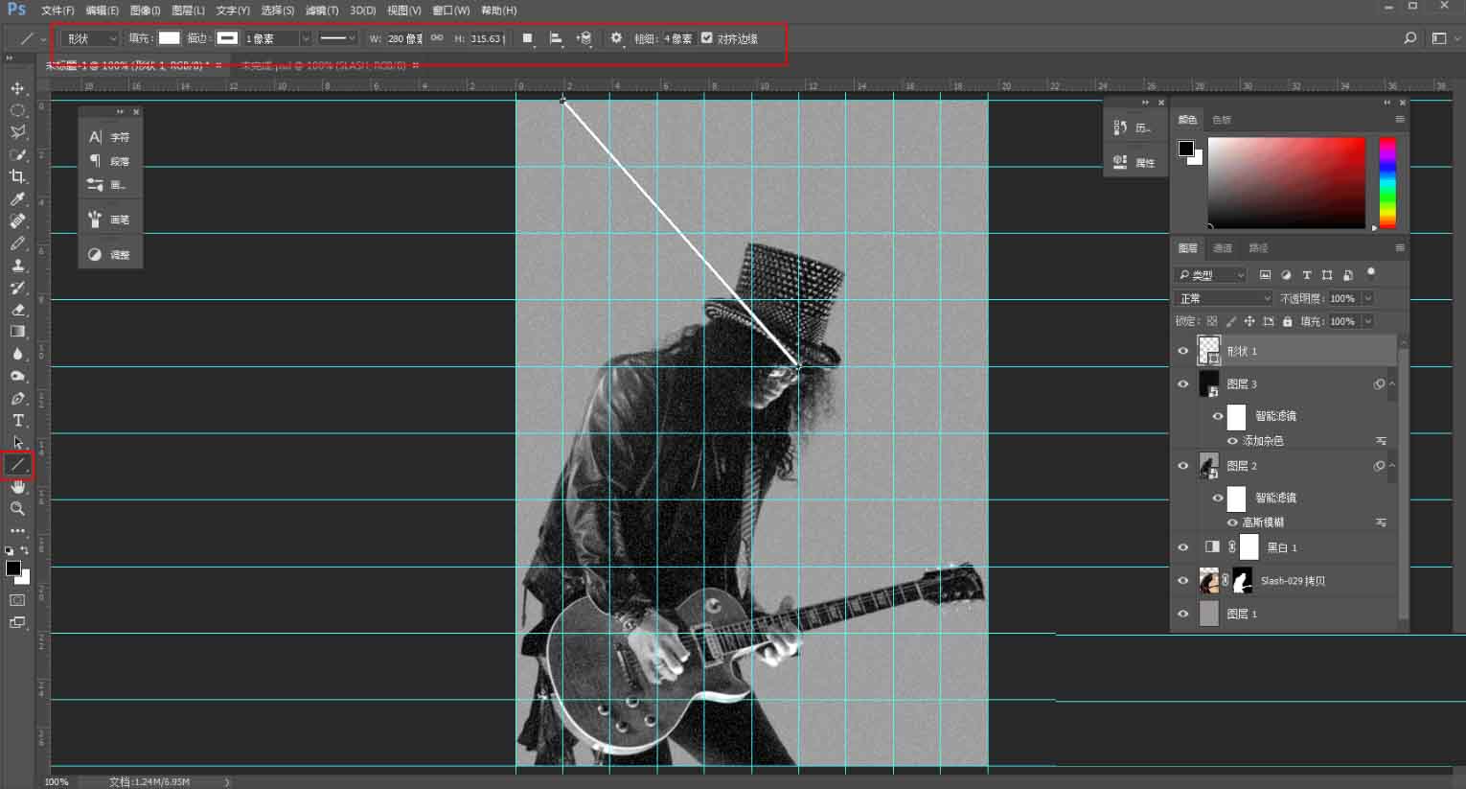
Task: Click the hue slider in color panel
Action: [x=1387, y=182]
